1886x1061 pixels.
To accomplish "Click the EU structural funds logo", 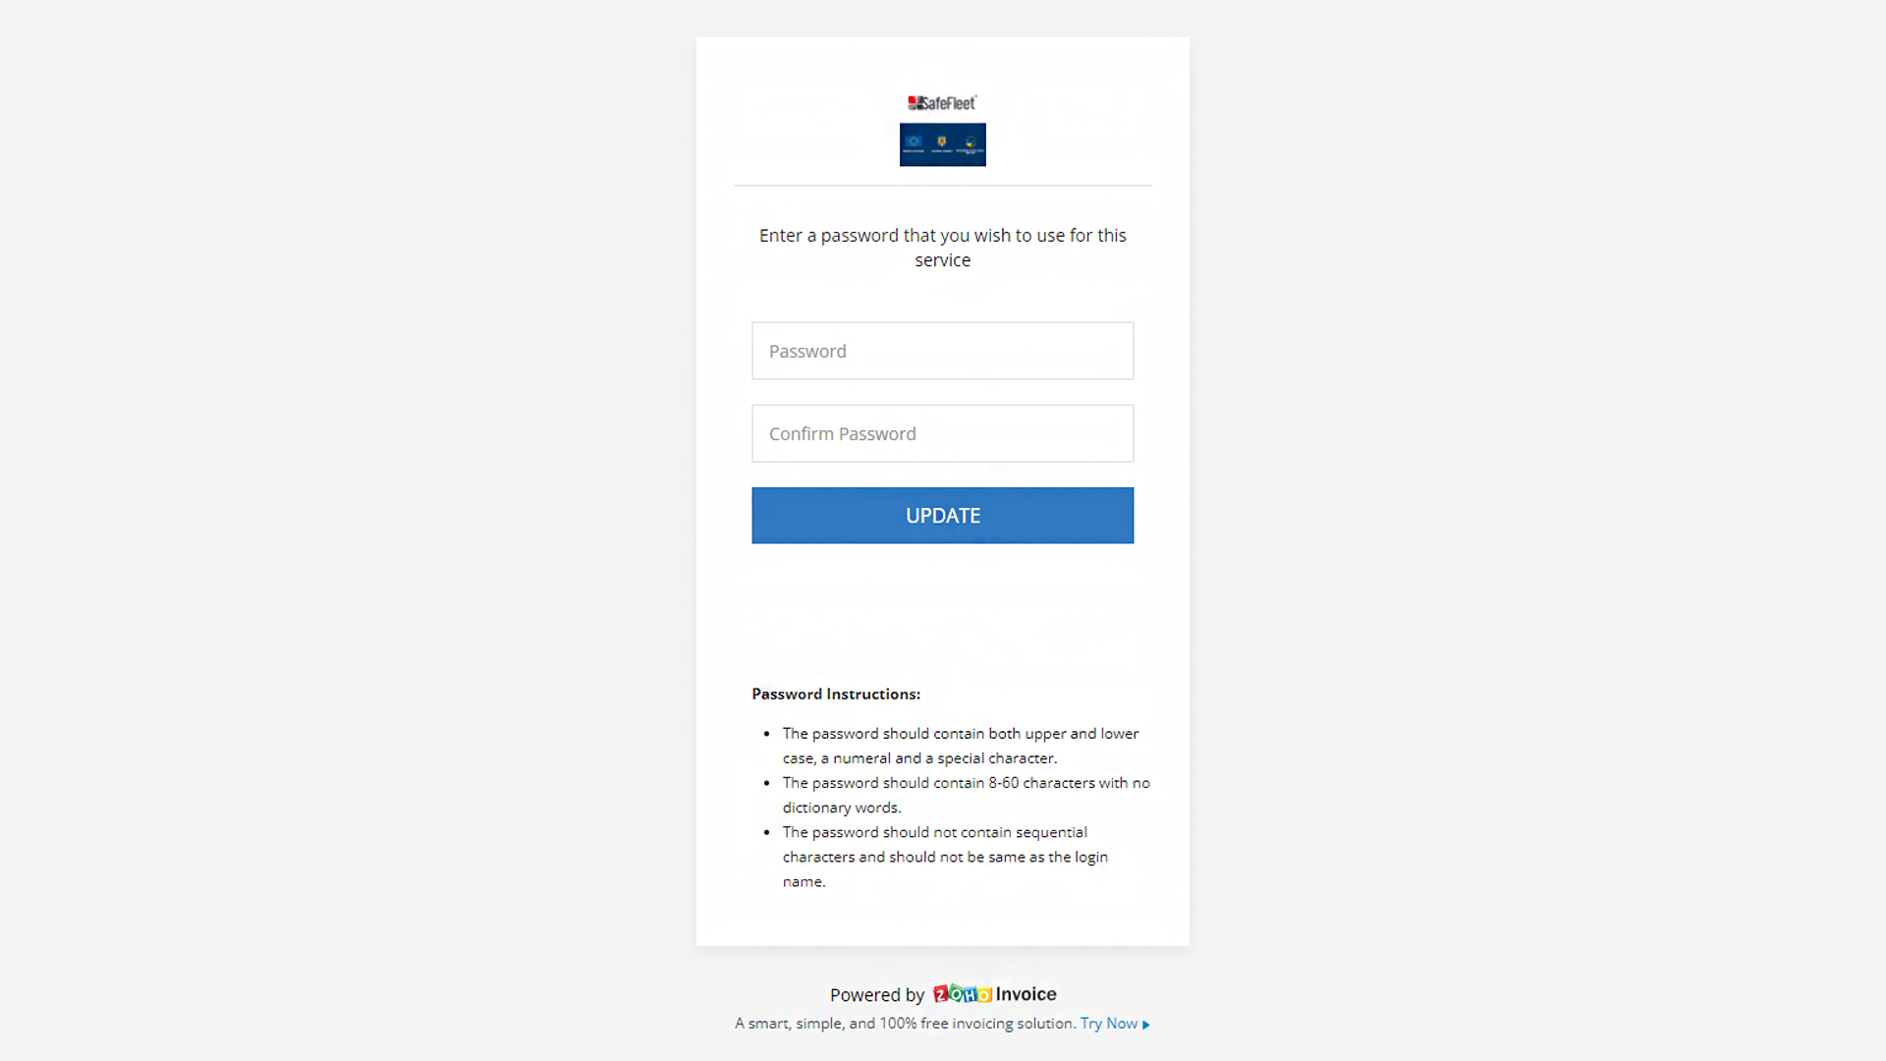I will tap(971, 142).
